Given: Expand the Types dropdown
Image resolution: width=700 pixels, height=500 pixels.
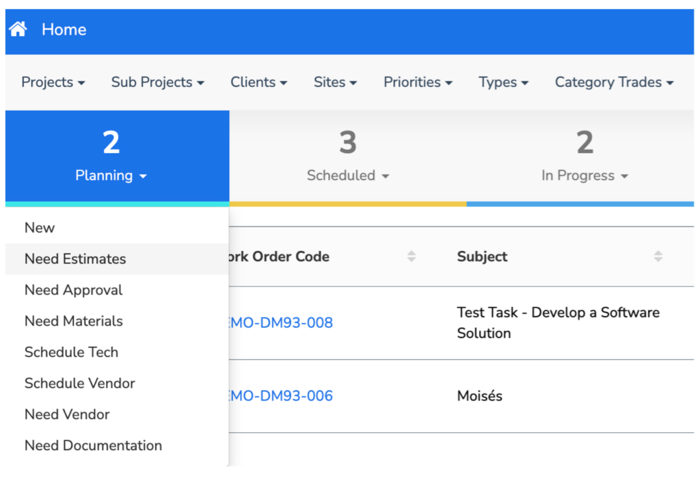Looking at the screenshot, I should tap(504, 82).
